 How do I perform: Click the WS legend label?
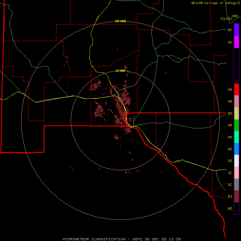point(230,149)
